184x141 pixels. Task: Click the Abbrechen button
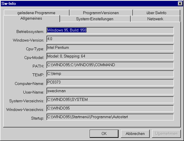point(135,133)
